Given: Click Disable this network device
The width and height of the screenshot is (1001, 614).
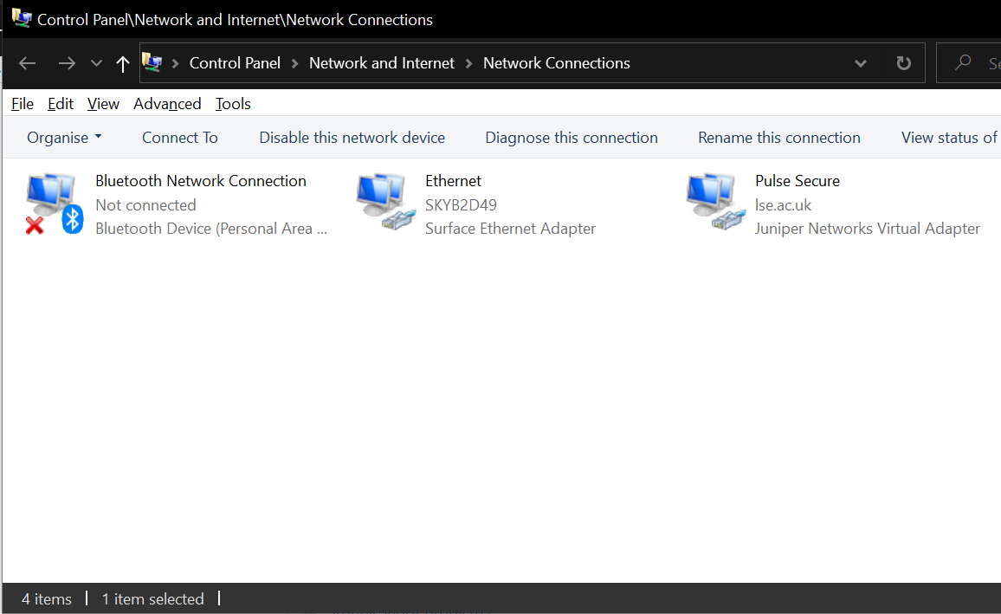Looking at the screenshot, I should (x=352, y=138).
